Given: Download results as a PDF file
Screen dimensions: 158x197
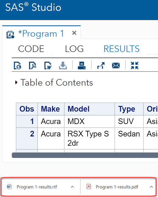Looking at the screenshot, I should [x=33, y=65].
